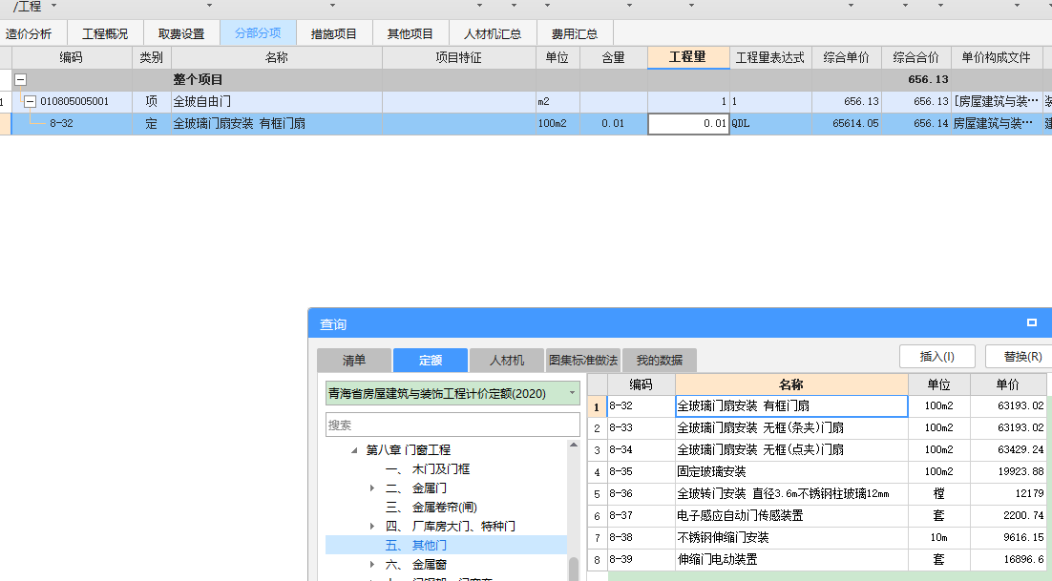Open the 青海省 quota library dropdown
This screenshot has height=581, width=1052.
[572, 393]
